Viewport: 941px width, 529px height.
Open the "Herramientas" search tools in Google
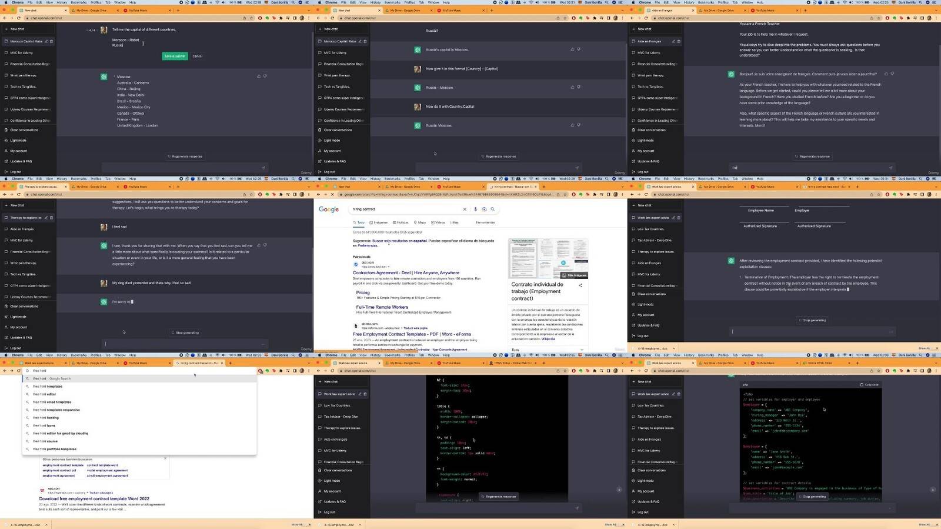(485, 222)
